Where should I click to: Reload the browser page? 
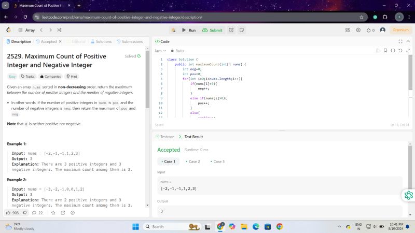[x=25, y=17]
